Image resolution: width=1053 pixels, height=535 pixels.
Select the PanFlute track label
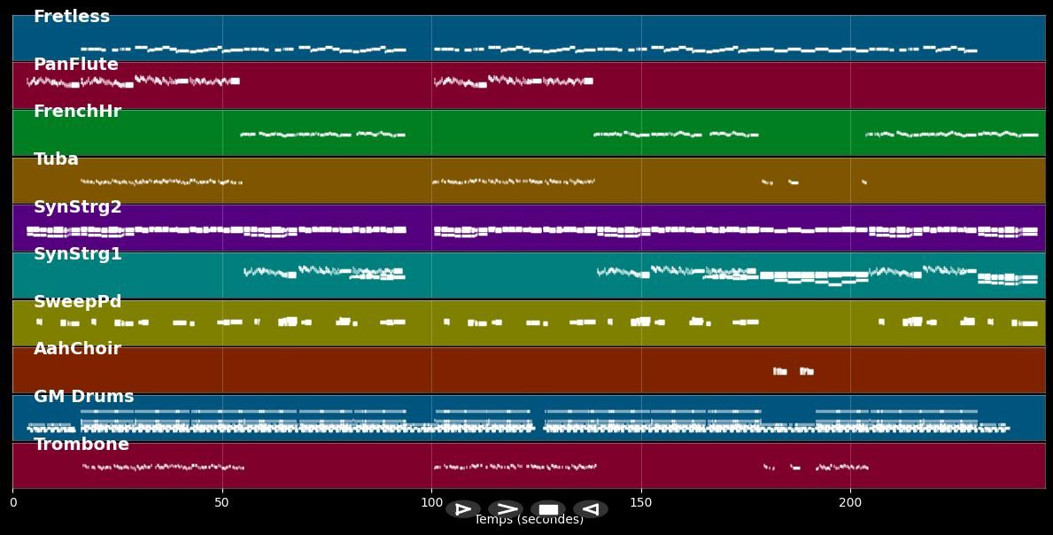76,65
